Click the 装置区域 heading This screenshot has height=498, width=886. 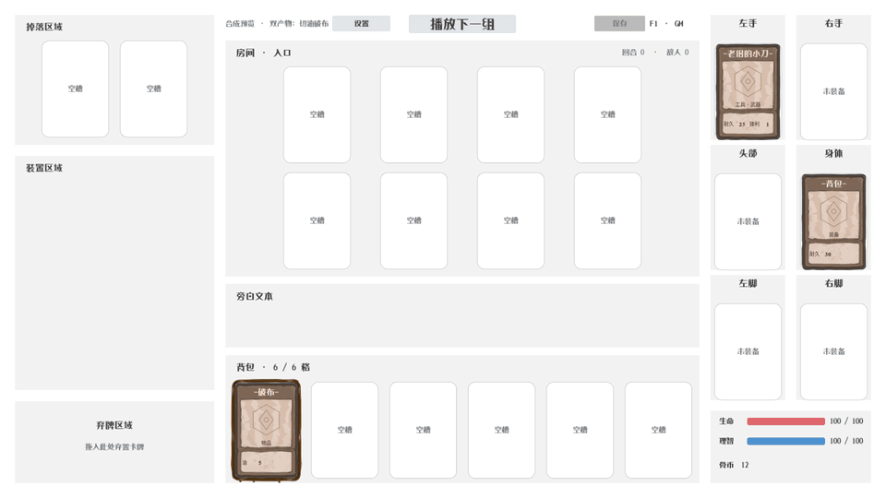point(44,168)
